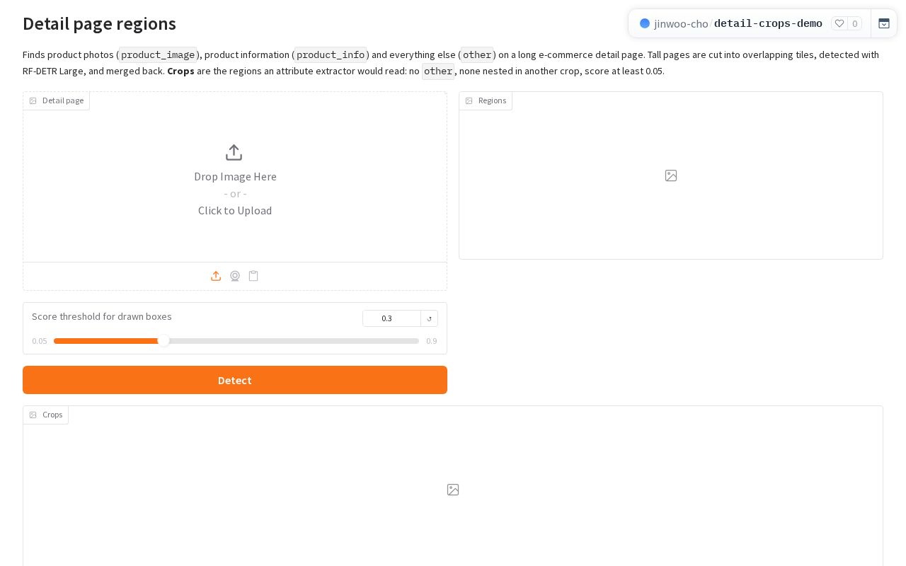The height and width of the screenshot is (566, 906).
Task: Click the 'Drop Image Here' text
Action: (235, 176)
